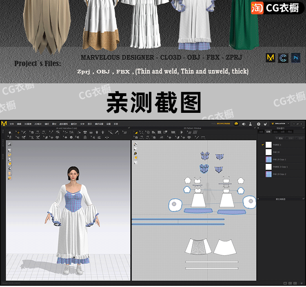
Task: Open the 3D grid points tool
Action: (125, 132)
